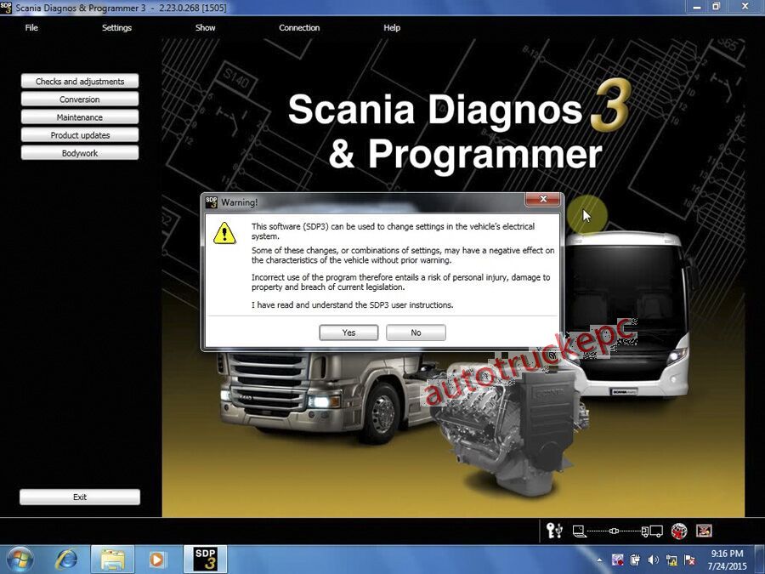
Task: Open Windows Explorer folder in taskbar
Action: pos(113,560)
